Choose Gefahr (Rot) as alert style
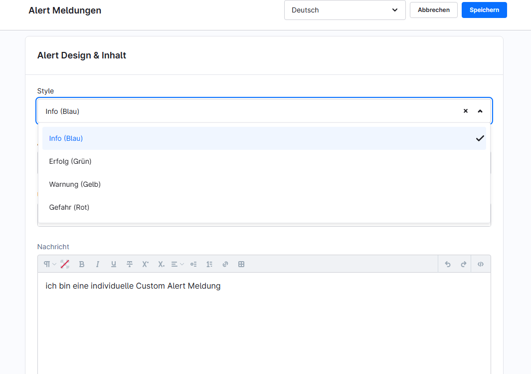Viewport: 531px width, 374px height. tap(69, 207)
